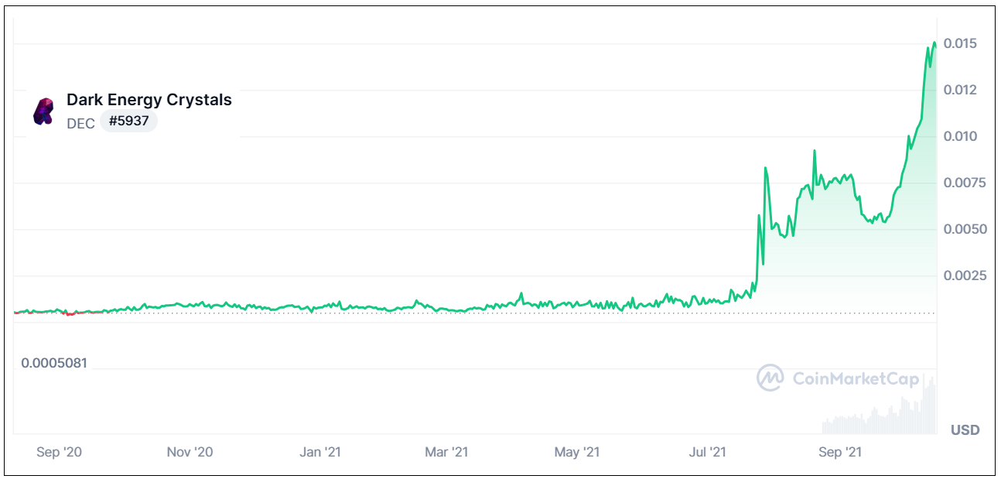Viewport: 1001px width, 479px height.
Task: Click the DEC ticker symbol
Action: pyautogui.click(x=80, y=123)
